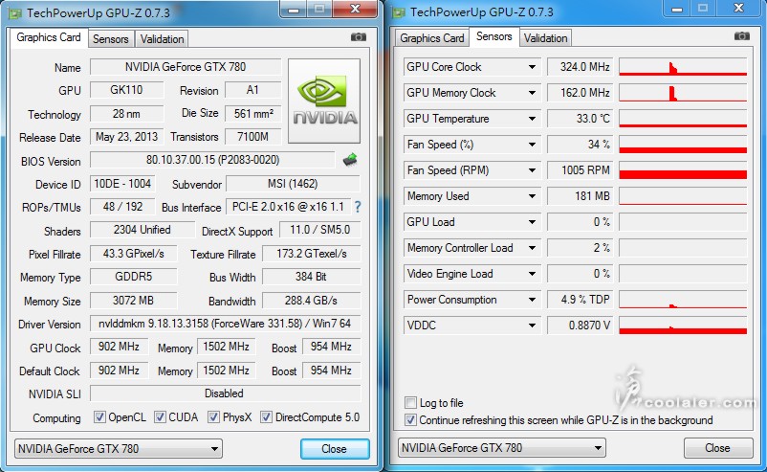
Task: Click GPU field showing GK110
Action: (126, 90)
